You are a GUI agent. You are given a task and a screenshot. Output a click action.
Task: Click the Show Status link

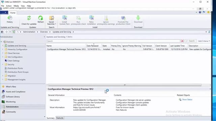click(187, 99)
